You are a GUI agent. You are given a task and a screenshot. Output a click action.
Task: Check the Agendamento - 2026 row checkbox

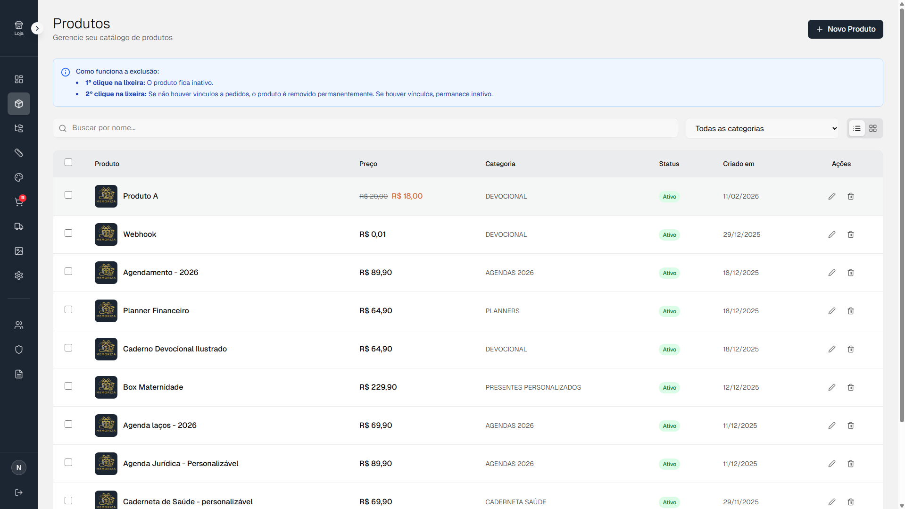(x=68, y=271)
